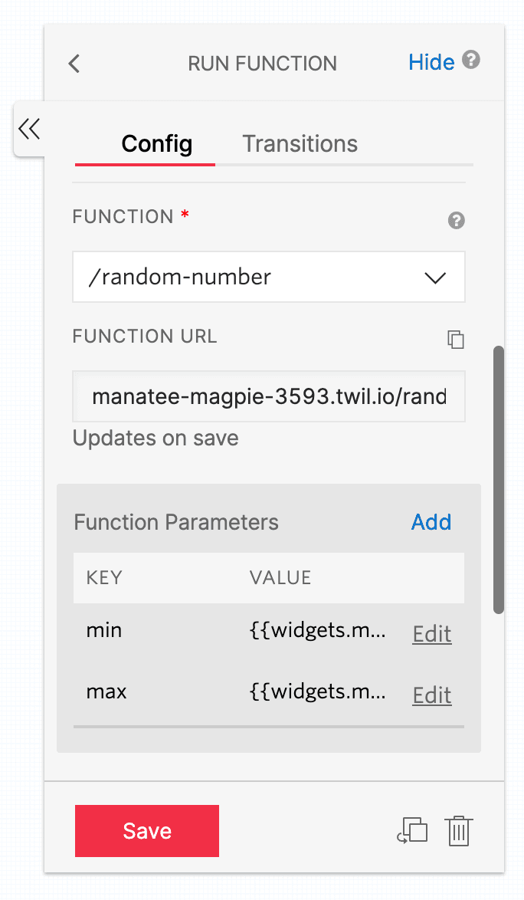Click the chevron on the function selector
Screen dimensions: 524x900
click(436, 277)
